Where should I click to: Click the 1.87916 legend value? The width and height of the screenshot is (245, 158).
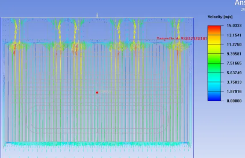(234, 91)
